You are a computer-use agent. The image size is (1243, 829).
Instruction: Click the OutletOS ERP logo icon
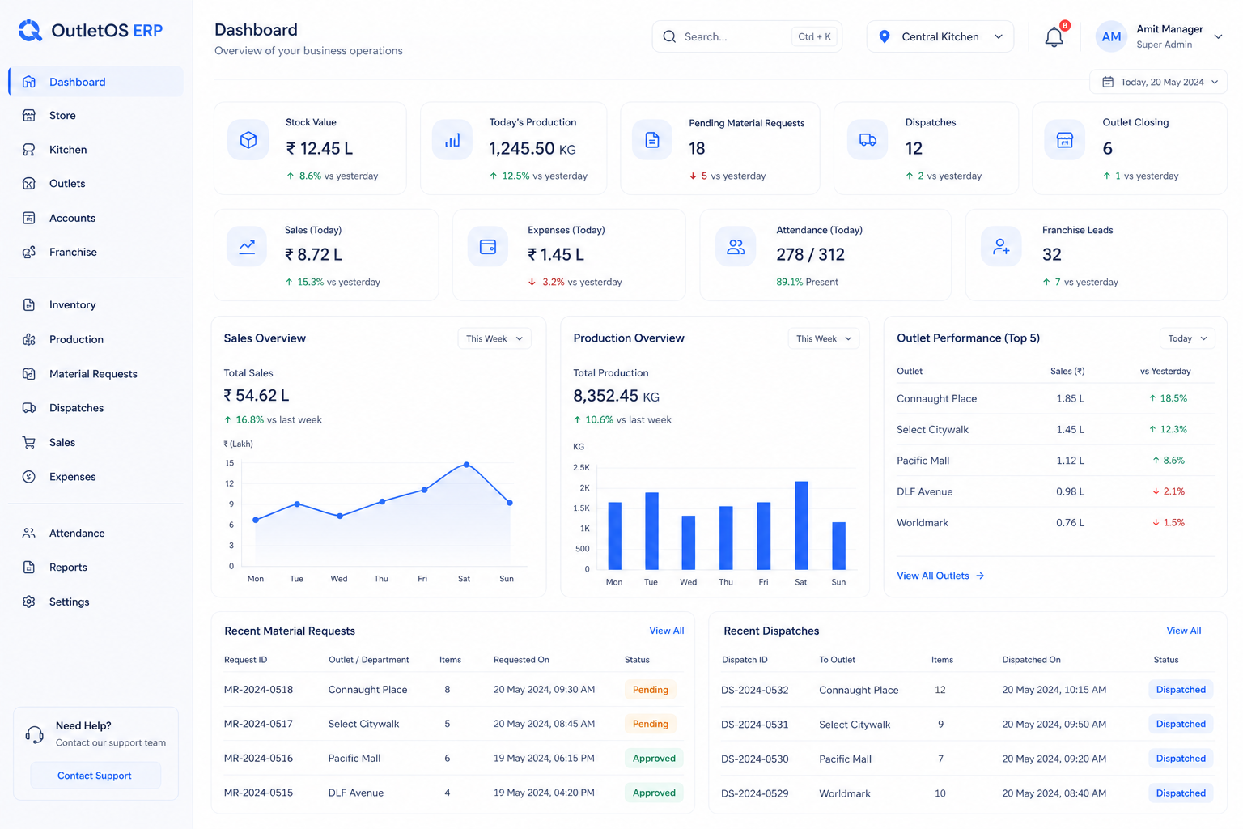[x=30, y=31]
